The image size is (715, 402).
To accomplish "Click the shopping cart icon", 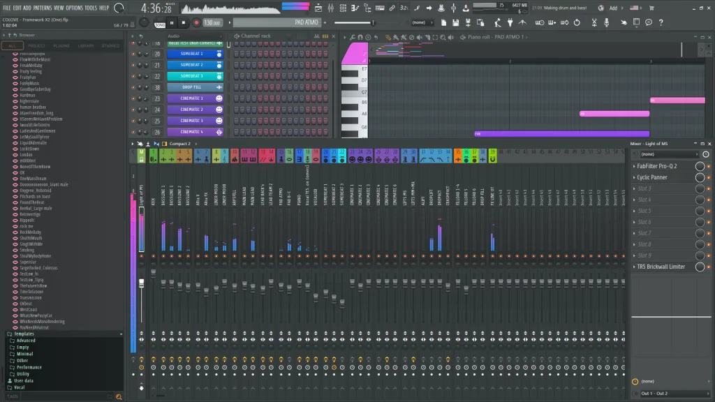I will (651, 8).
